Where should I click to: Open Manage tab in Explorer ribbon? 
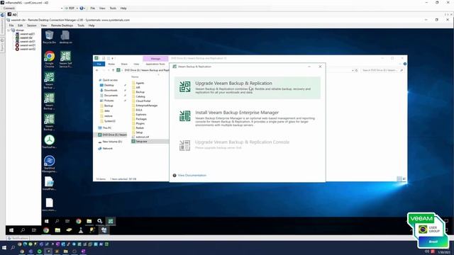[x=155, y=59]
